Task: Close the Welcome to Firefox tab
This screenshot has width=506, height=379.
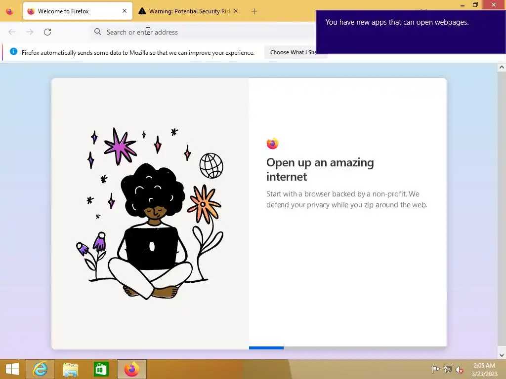Action: tap(125, 11)
